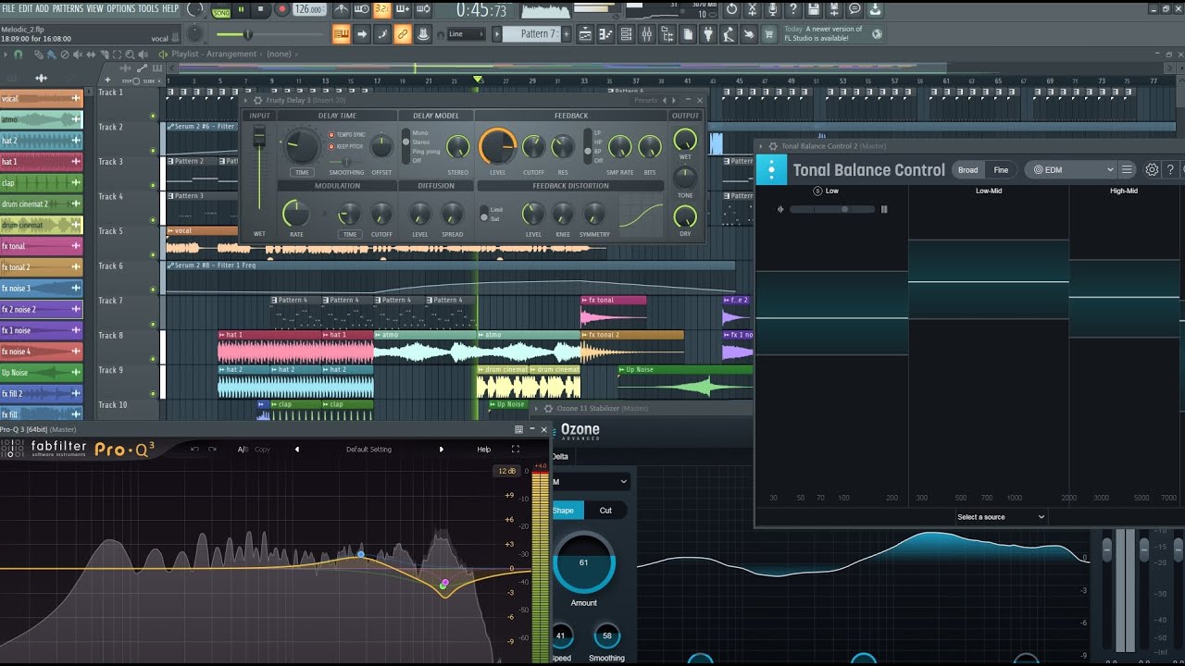The width and height of the screenshot is (1185, 666).
Task: Open the VIEW menu
Action: pyautogui.click(x=94, y=8)
